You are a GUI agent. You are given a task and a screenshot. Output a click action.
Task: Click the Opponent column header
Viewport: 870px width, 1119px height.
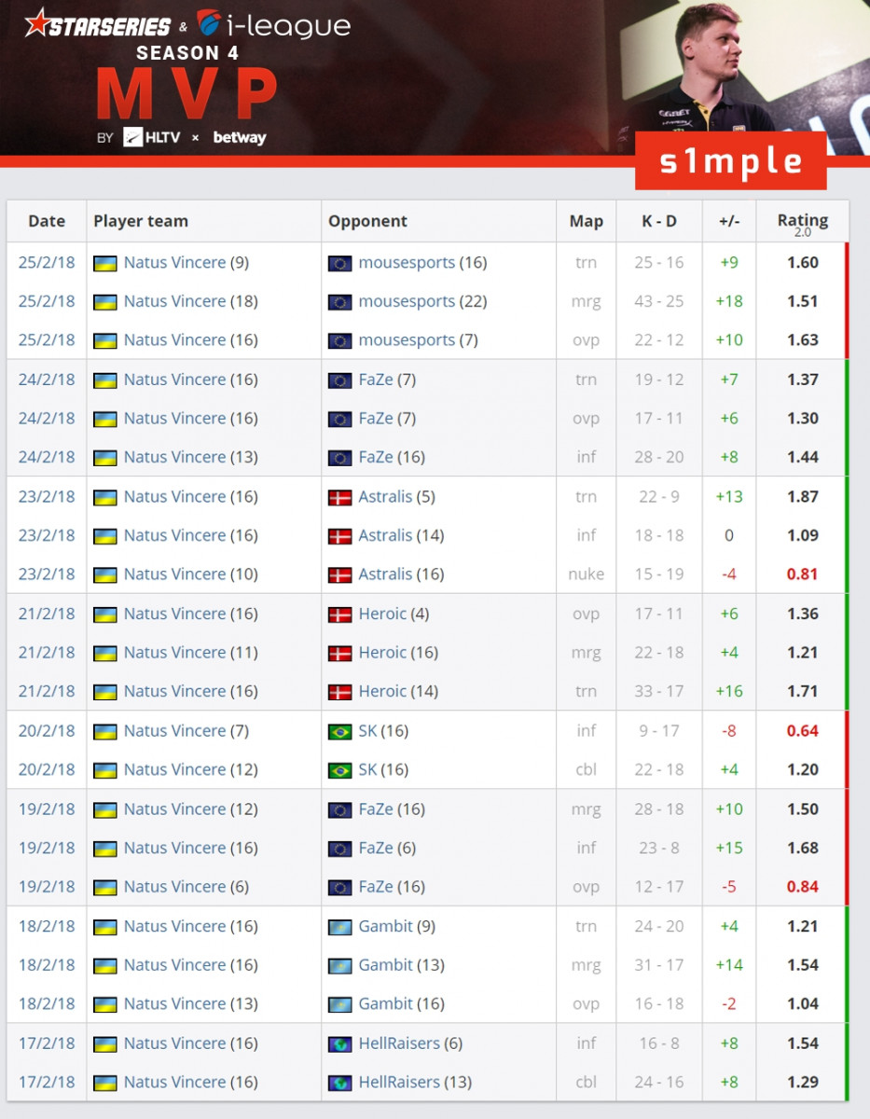(367, 221)
